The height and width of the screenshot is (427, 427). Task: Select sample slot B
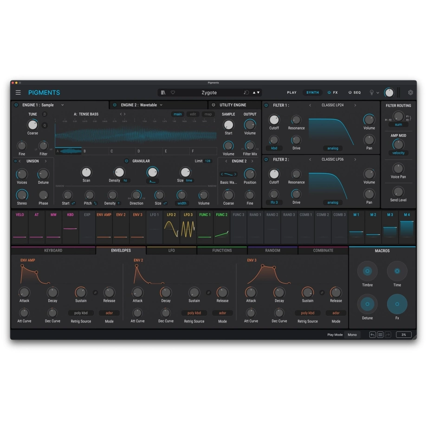pos(95,151)
